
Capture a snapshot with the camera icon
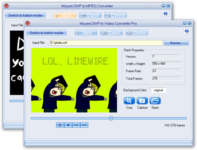pos(142,101)
